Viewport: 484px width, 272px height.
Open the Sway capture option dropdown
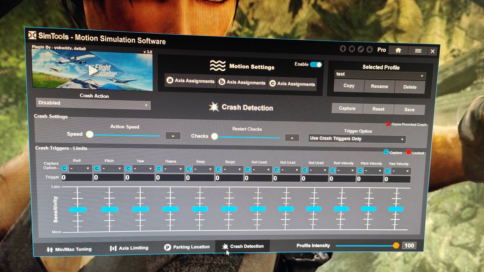(203, 169)
